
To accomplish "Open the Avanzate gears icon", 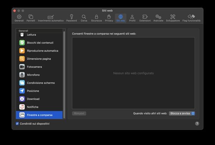I will pos(158,18).
